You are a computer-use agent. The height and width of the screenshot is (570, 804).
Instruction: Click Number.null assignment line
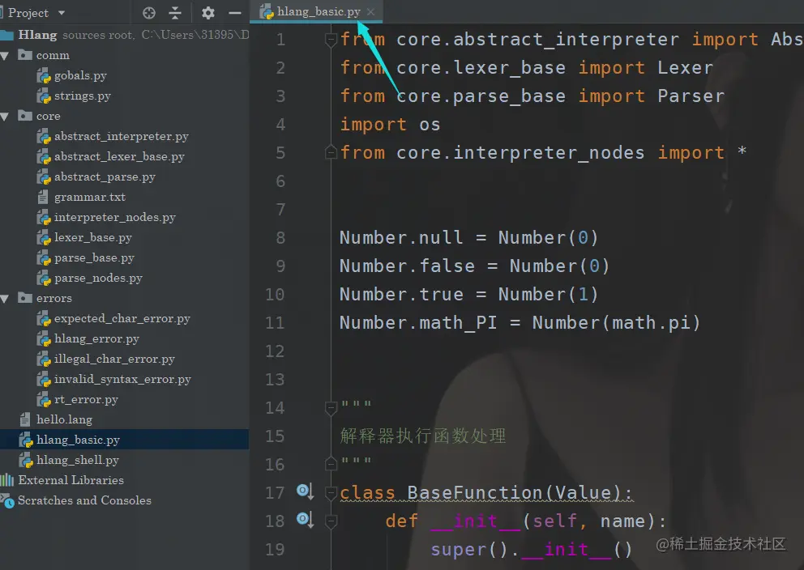tap(468, 238)
